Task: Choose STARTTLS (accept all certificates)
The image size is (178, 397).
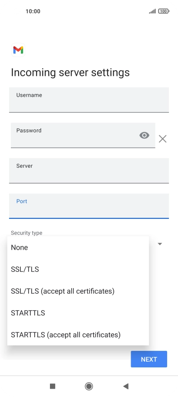Action: coord(78,334)
